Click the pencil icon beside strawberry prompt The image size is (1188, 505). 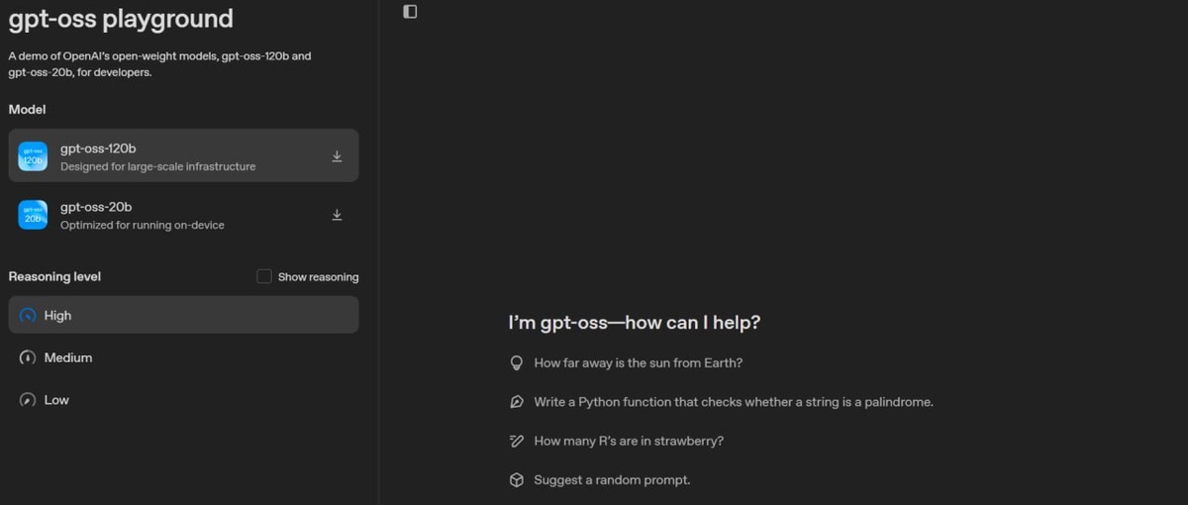(516, 441)
